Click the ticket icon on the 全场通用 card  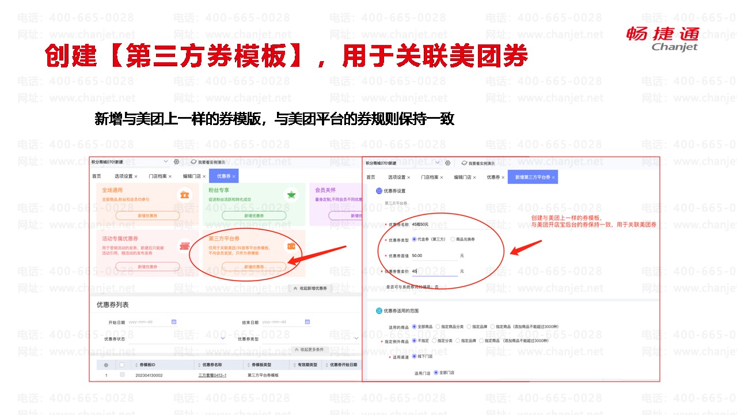click(x=184, y=195)
